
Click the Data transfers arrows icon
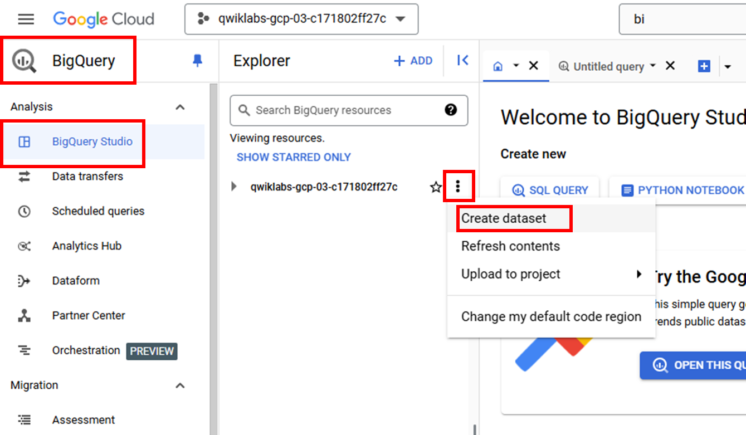tap(24, 177)
